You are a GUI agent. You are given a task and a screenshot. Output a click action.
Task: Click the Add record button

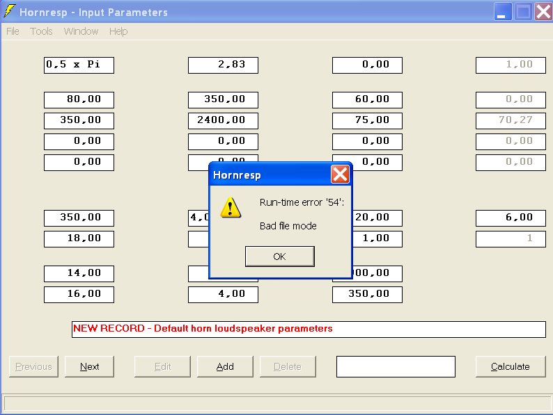[x=225, y=366]
